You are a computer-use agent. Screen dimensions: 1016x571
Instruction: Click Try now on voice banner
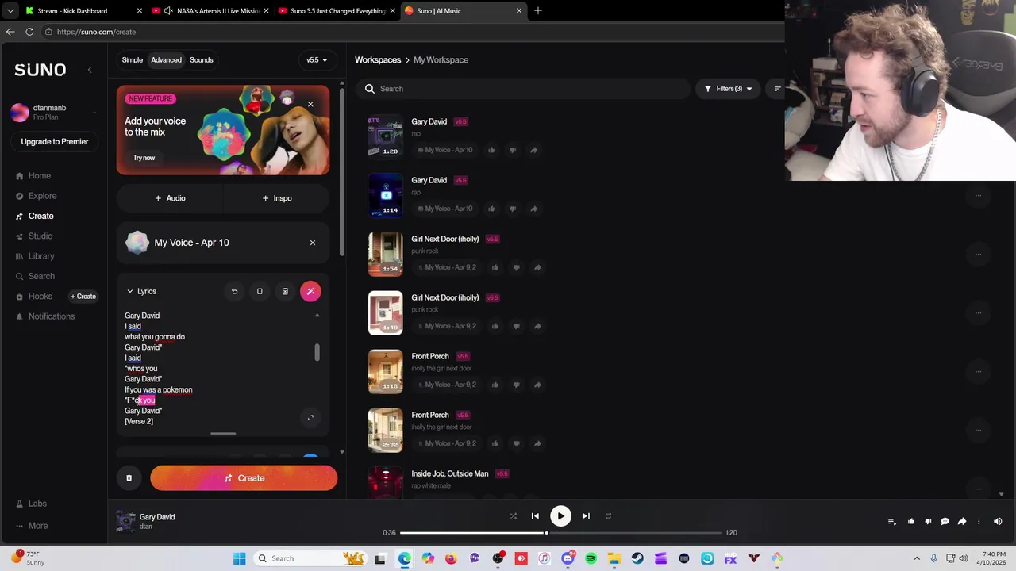point(144,158)
